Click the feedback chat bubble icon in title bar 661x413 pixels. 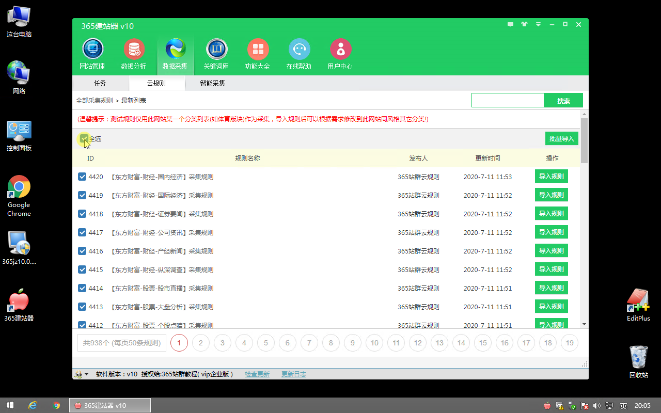[511, 24]
